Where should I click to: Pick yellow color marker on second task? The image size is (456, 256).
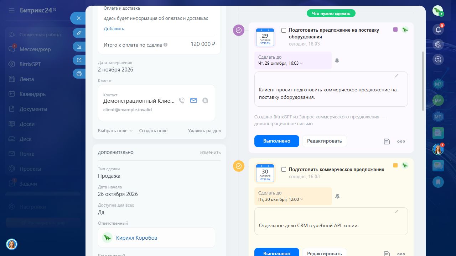coord(395,166)
